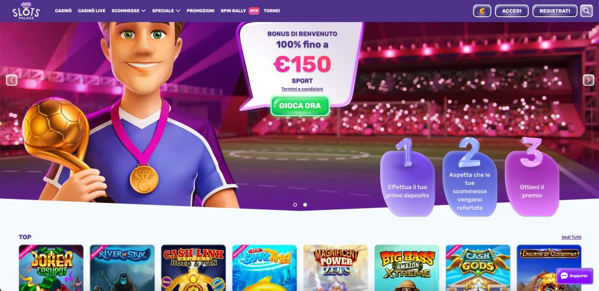Expand the Speciale dropdown menu
Screen dimensions: 599x291
pyautogui.click(x=166, y=10)
